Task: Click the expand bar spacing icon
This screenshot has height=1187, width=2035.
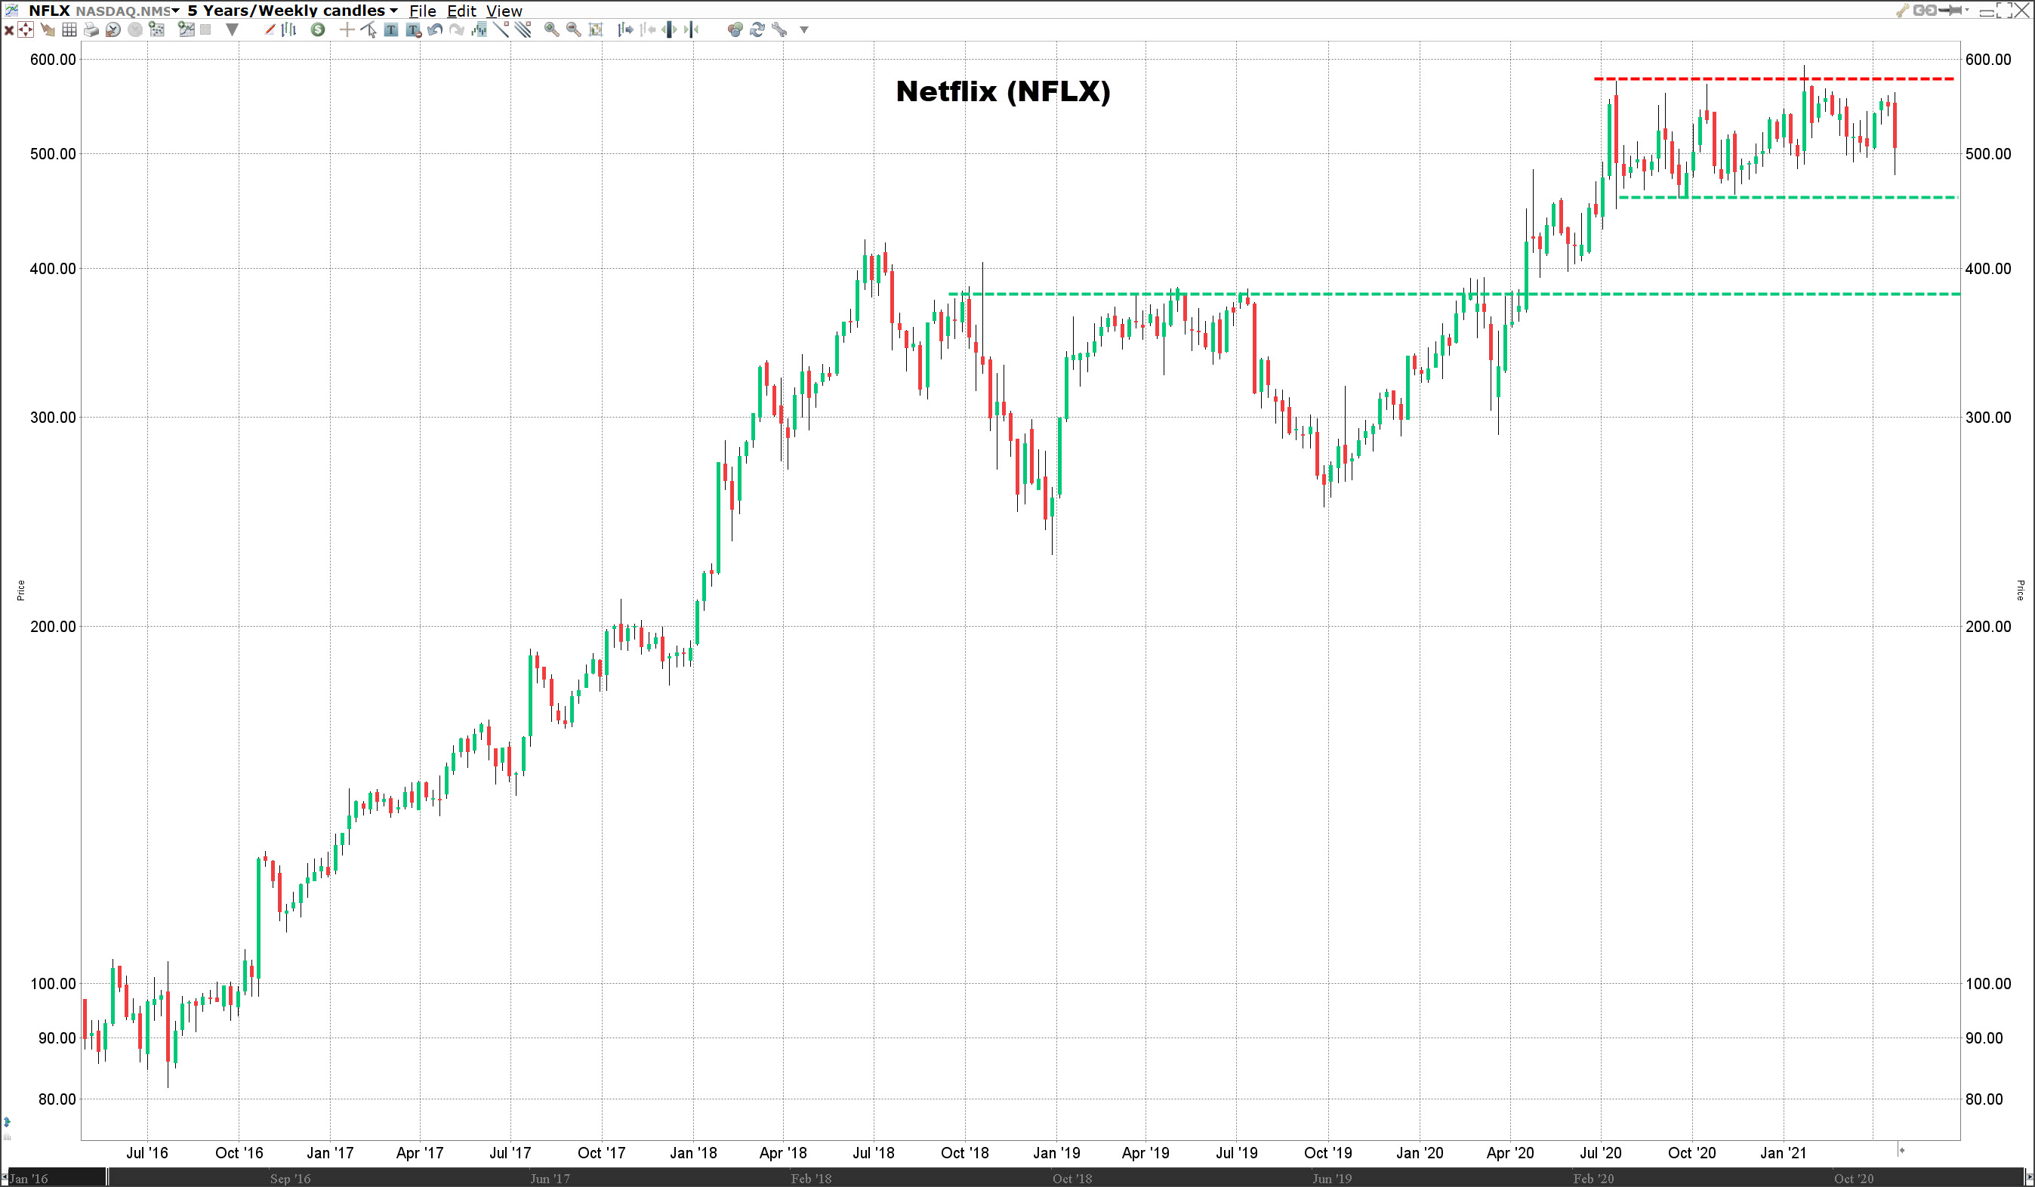Action: point(670,30)
